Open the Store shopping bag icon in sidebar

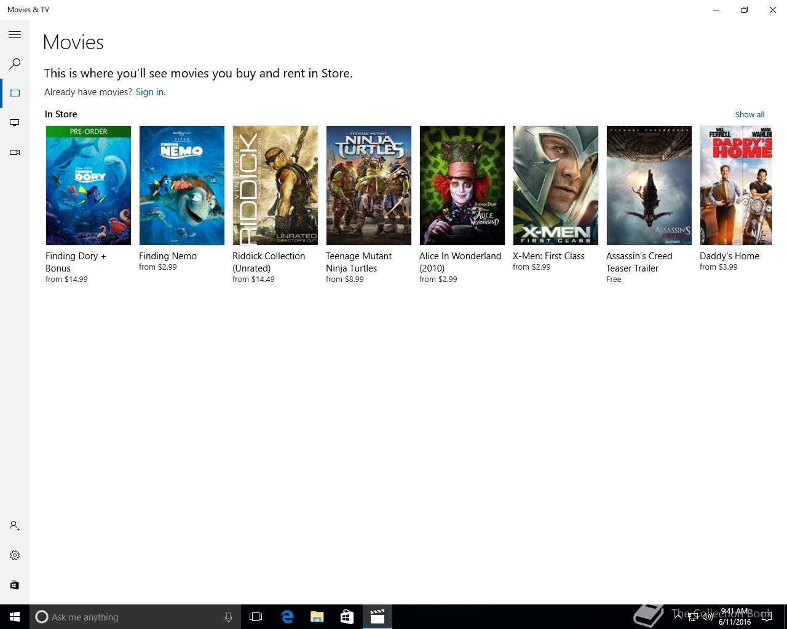point(15,585)
